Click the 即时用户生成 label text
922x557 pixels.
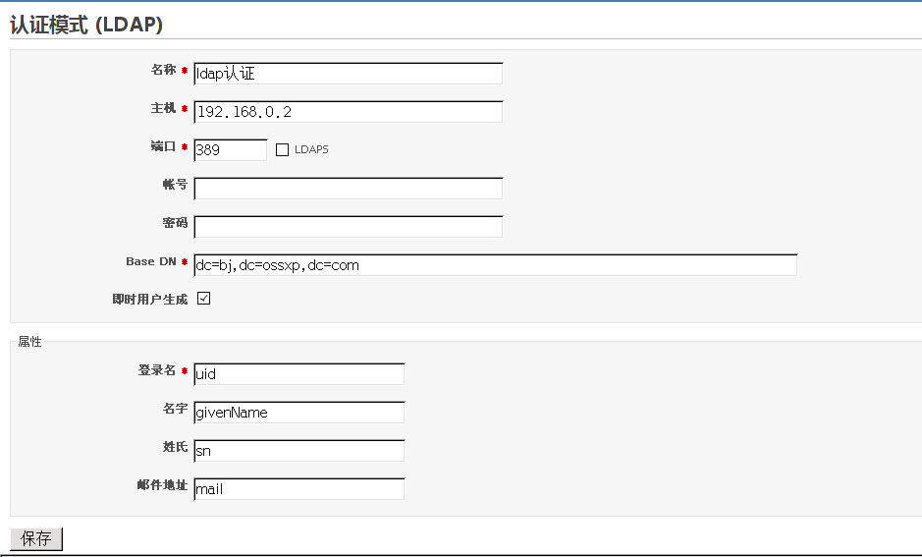pyautogui.click(x=150, y=300)
